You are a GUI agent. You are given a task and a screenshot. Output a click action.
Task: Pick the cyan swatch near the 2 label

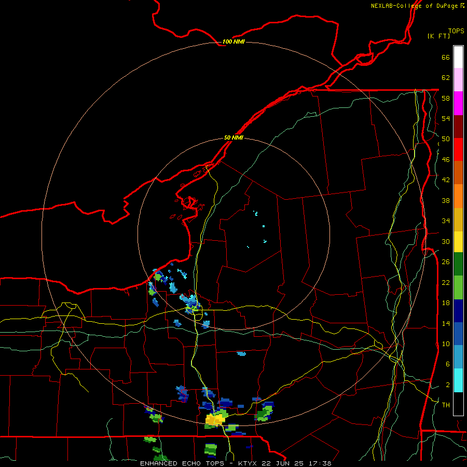pyautogui.click(x=458, y=380)
